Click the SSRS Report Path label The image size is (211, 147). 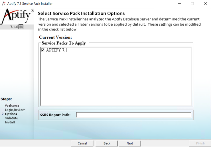55,115
